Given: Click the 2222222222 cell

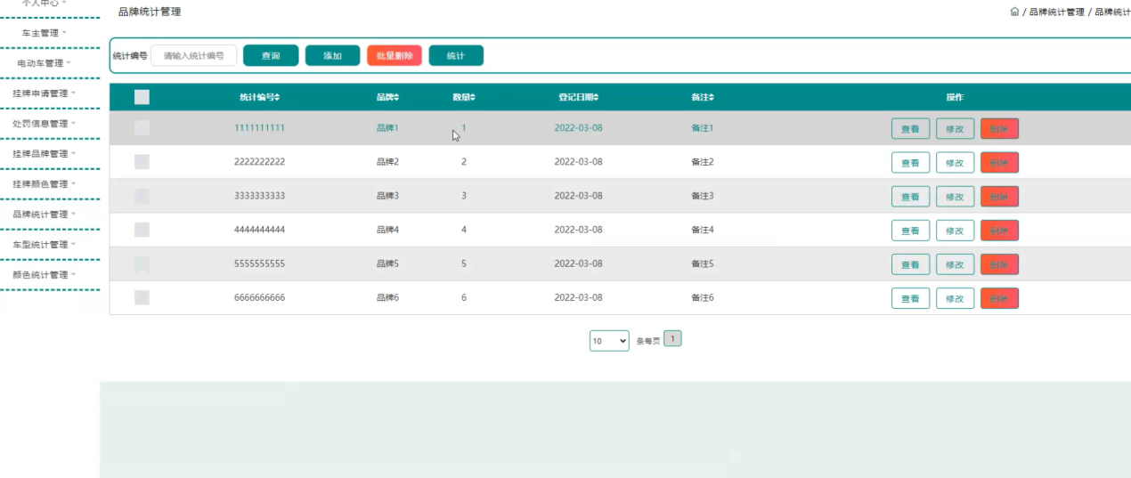Looking at the screenshot, I should point(259,162).
